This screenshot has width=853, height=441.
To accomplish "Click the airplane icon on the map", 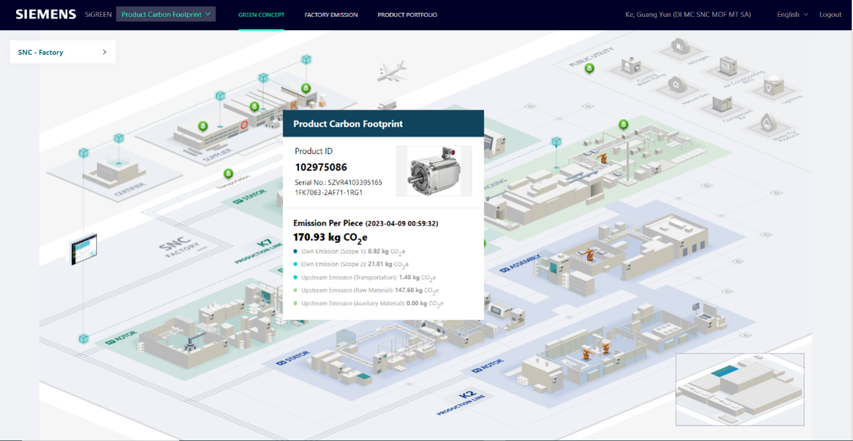I will coord(391,71).
